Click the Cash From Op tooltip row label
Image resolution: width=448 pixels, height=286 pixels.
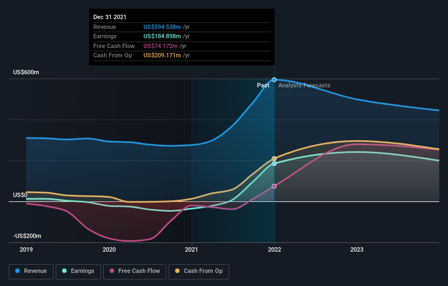click(x=112, y=56)
